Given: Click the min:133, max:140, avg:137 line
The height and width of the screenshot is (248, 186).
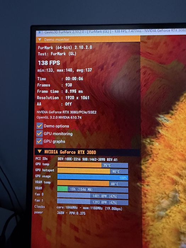Looking at the screenshot, I should pos(65,70).
